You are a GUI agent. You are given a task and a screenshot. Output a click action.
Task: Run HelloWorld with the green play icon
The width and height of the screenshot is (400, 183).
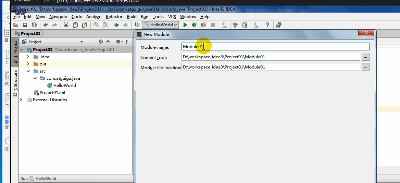186,25
